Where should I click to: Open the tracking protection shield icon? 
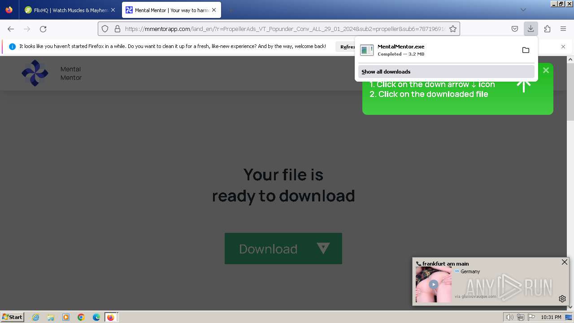pyautogui.click(x=105, y=29)
